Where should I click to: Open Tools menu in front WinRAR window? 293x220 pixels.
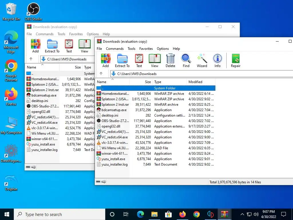point(132,49)
